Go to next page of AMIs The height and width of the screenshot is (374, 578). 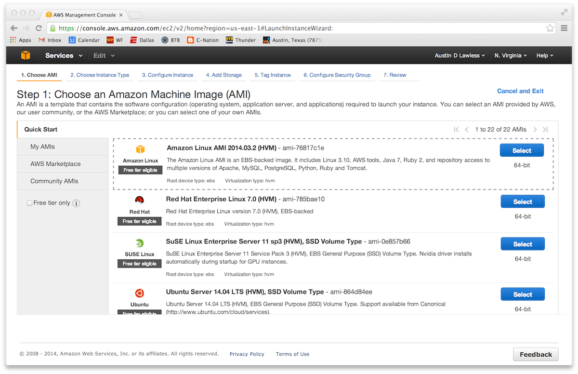pyautogui.click(x=535, y=130)
